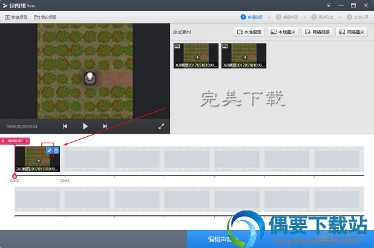The image size is (374, 248).
Task: Delete timeline clip with trash icon
Action: (x=56, y=151)
